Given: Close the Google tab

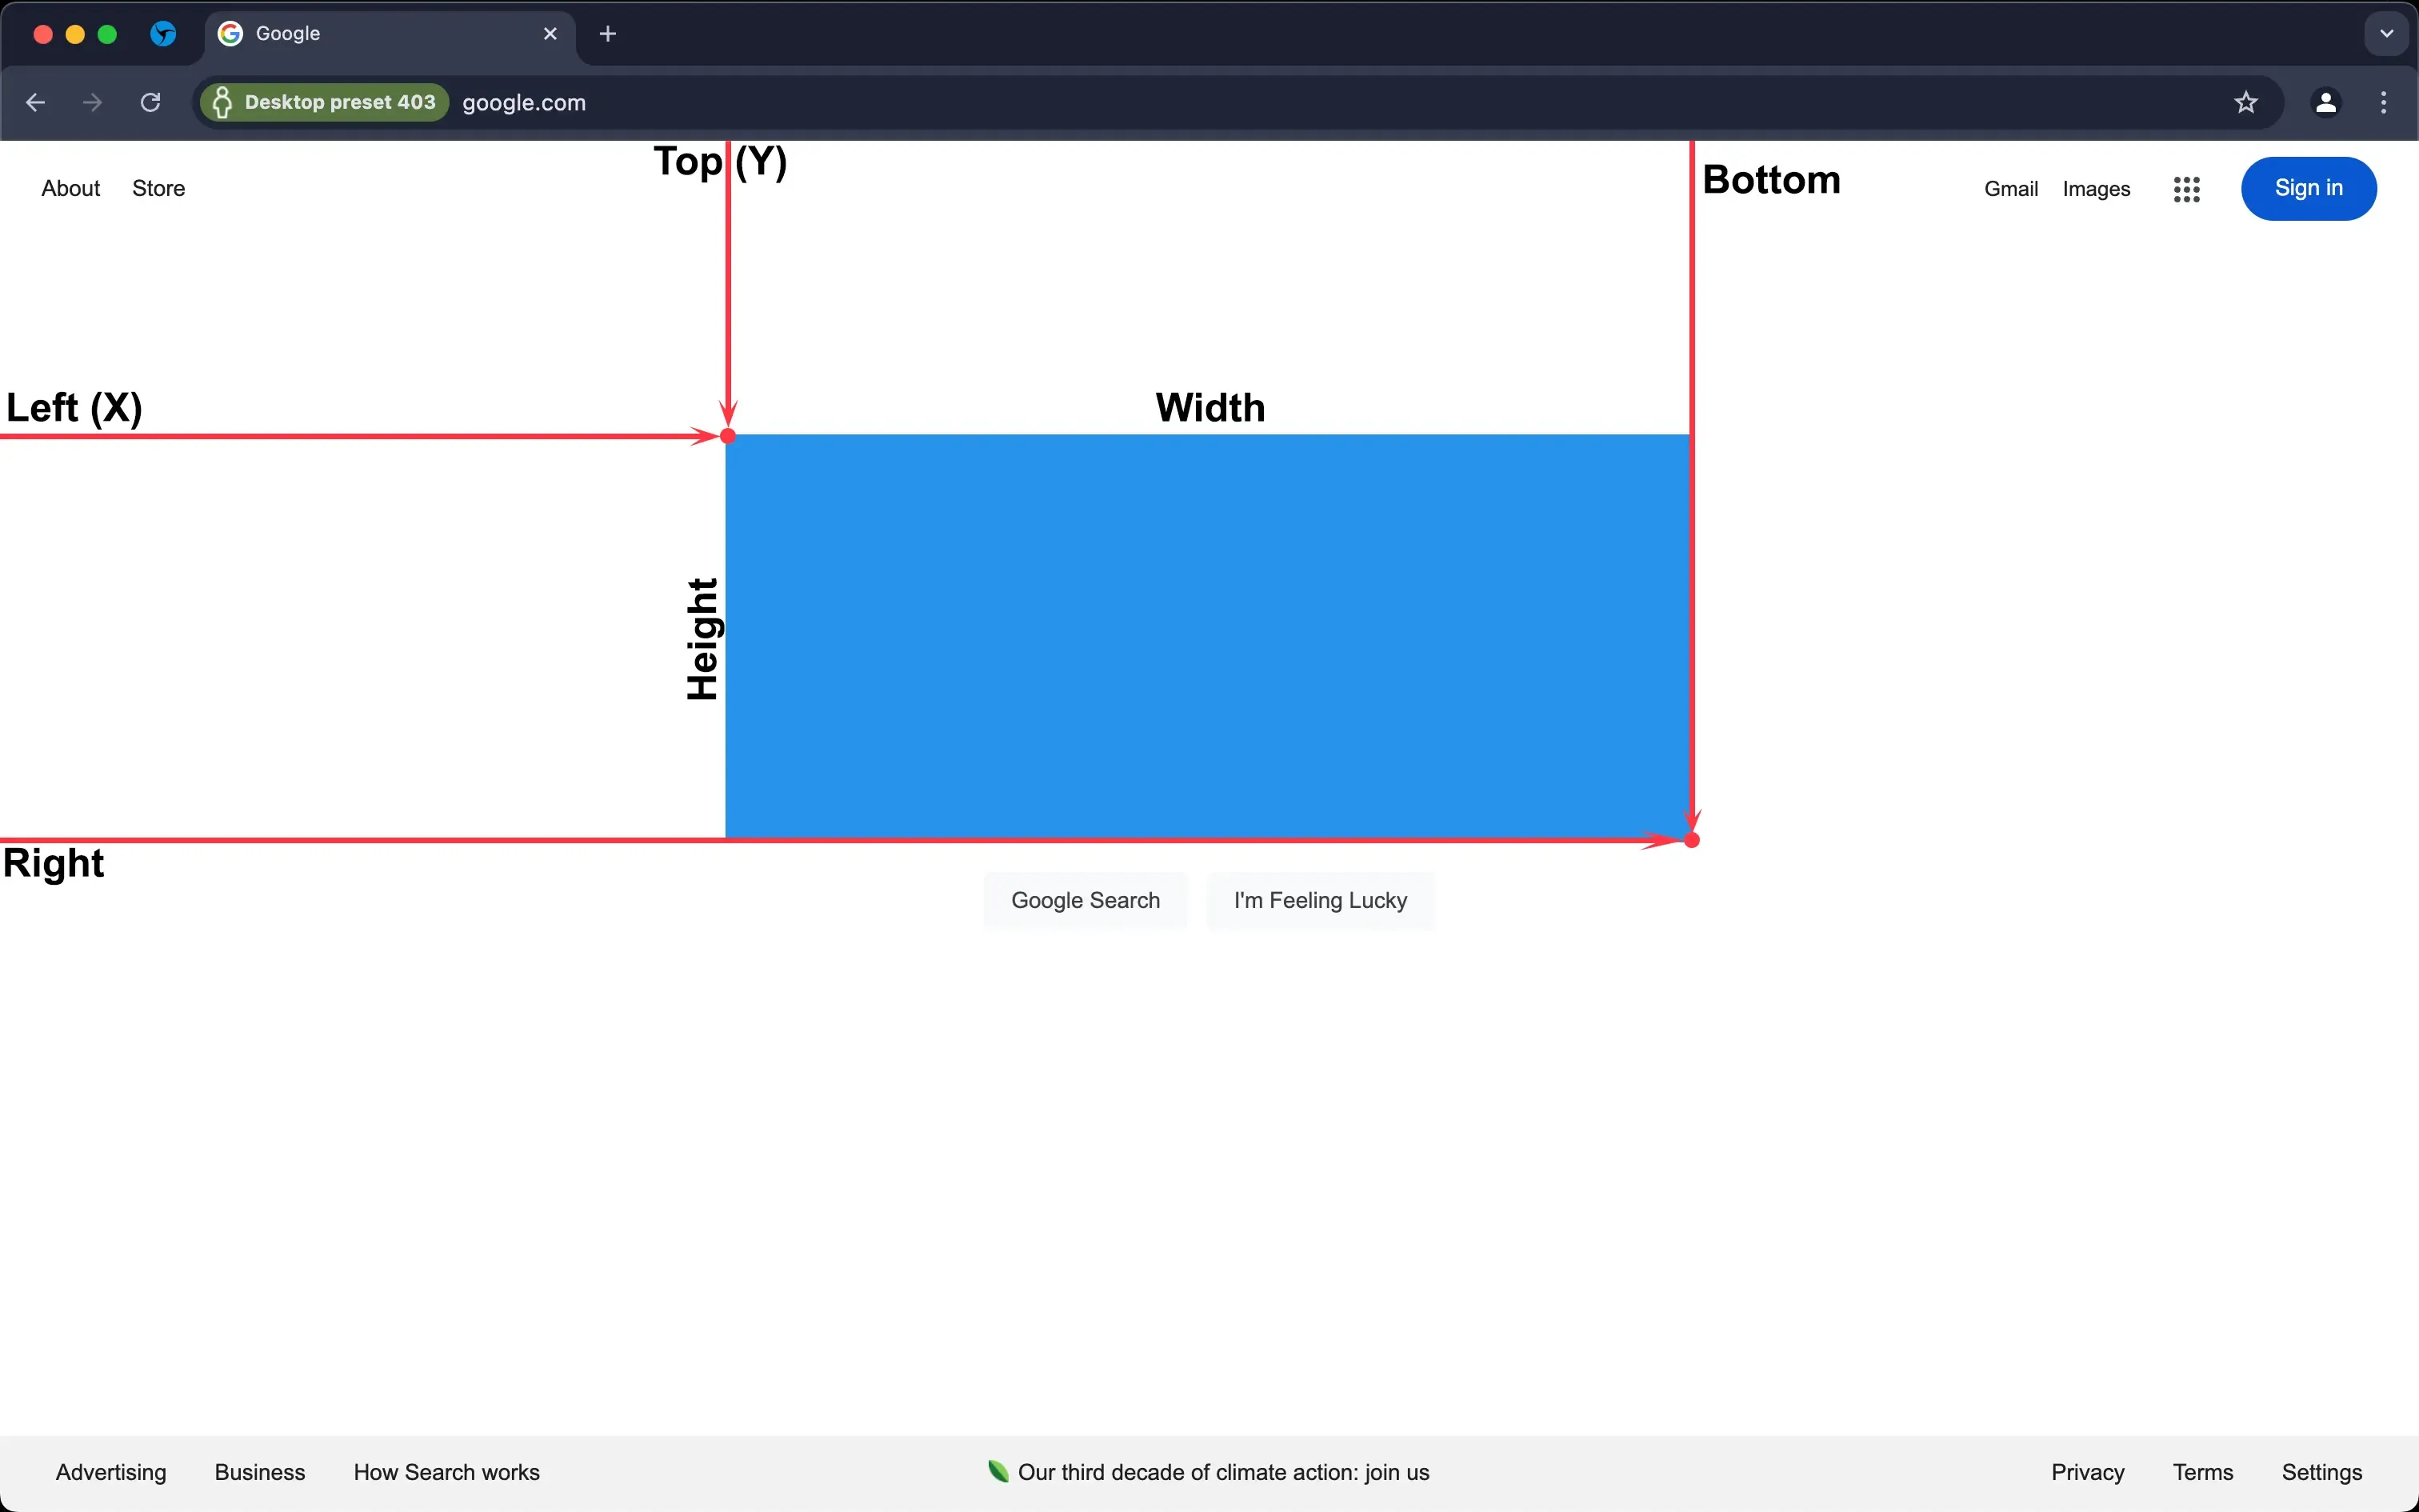Looking at the screenshot, I should click(550, 34).
